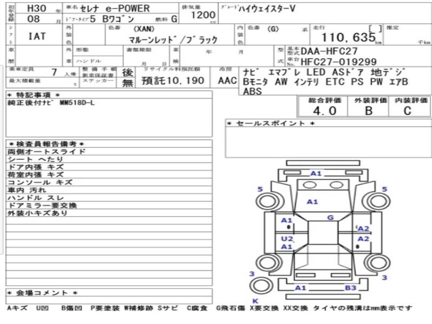
Task: Select the inspector note "両側オートスライド"
Action: coord(46,152)
